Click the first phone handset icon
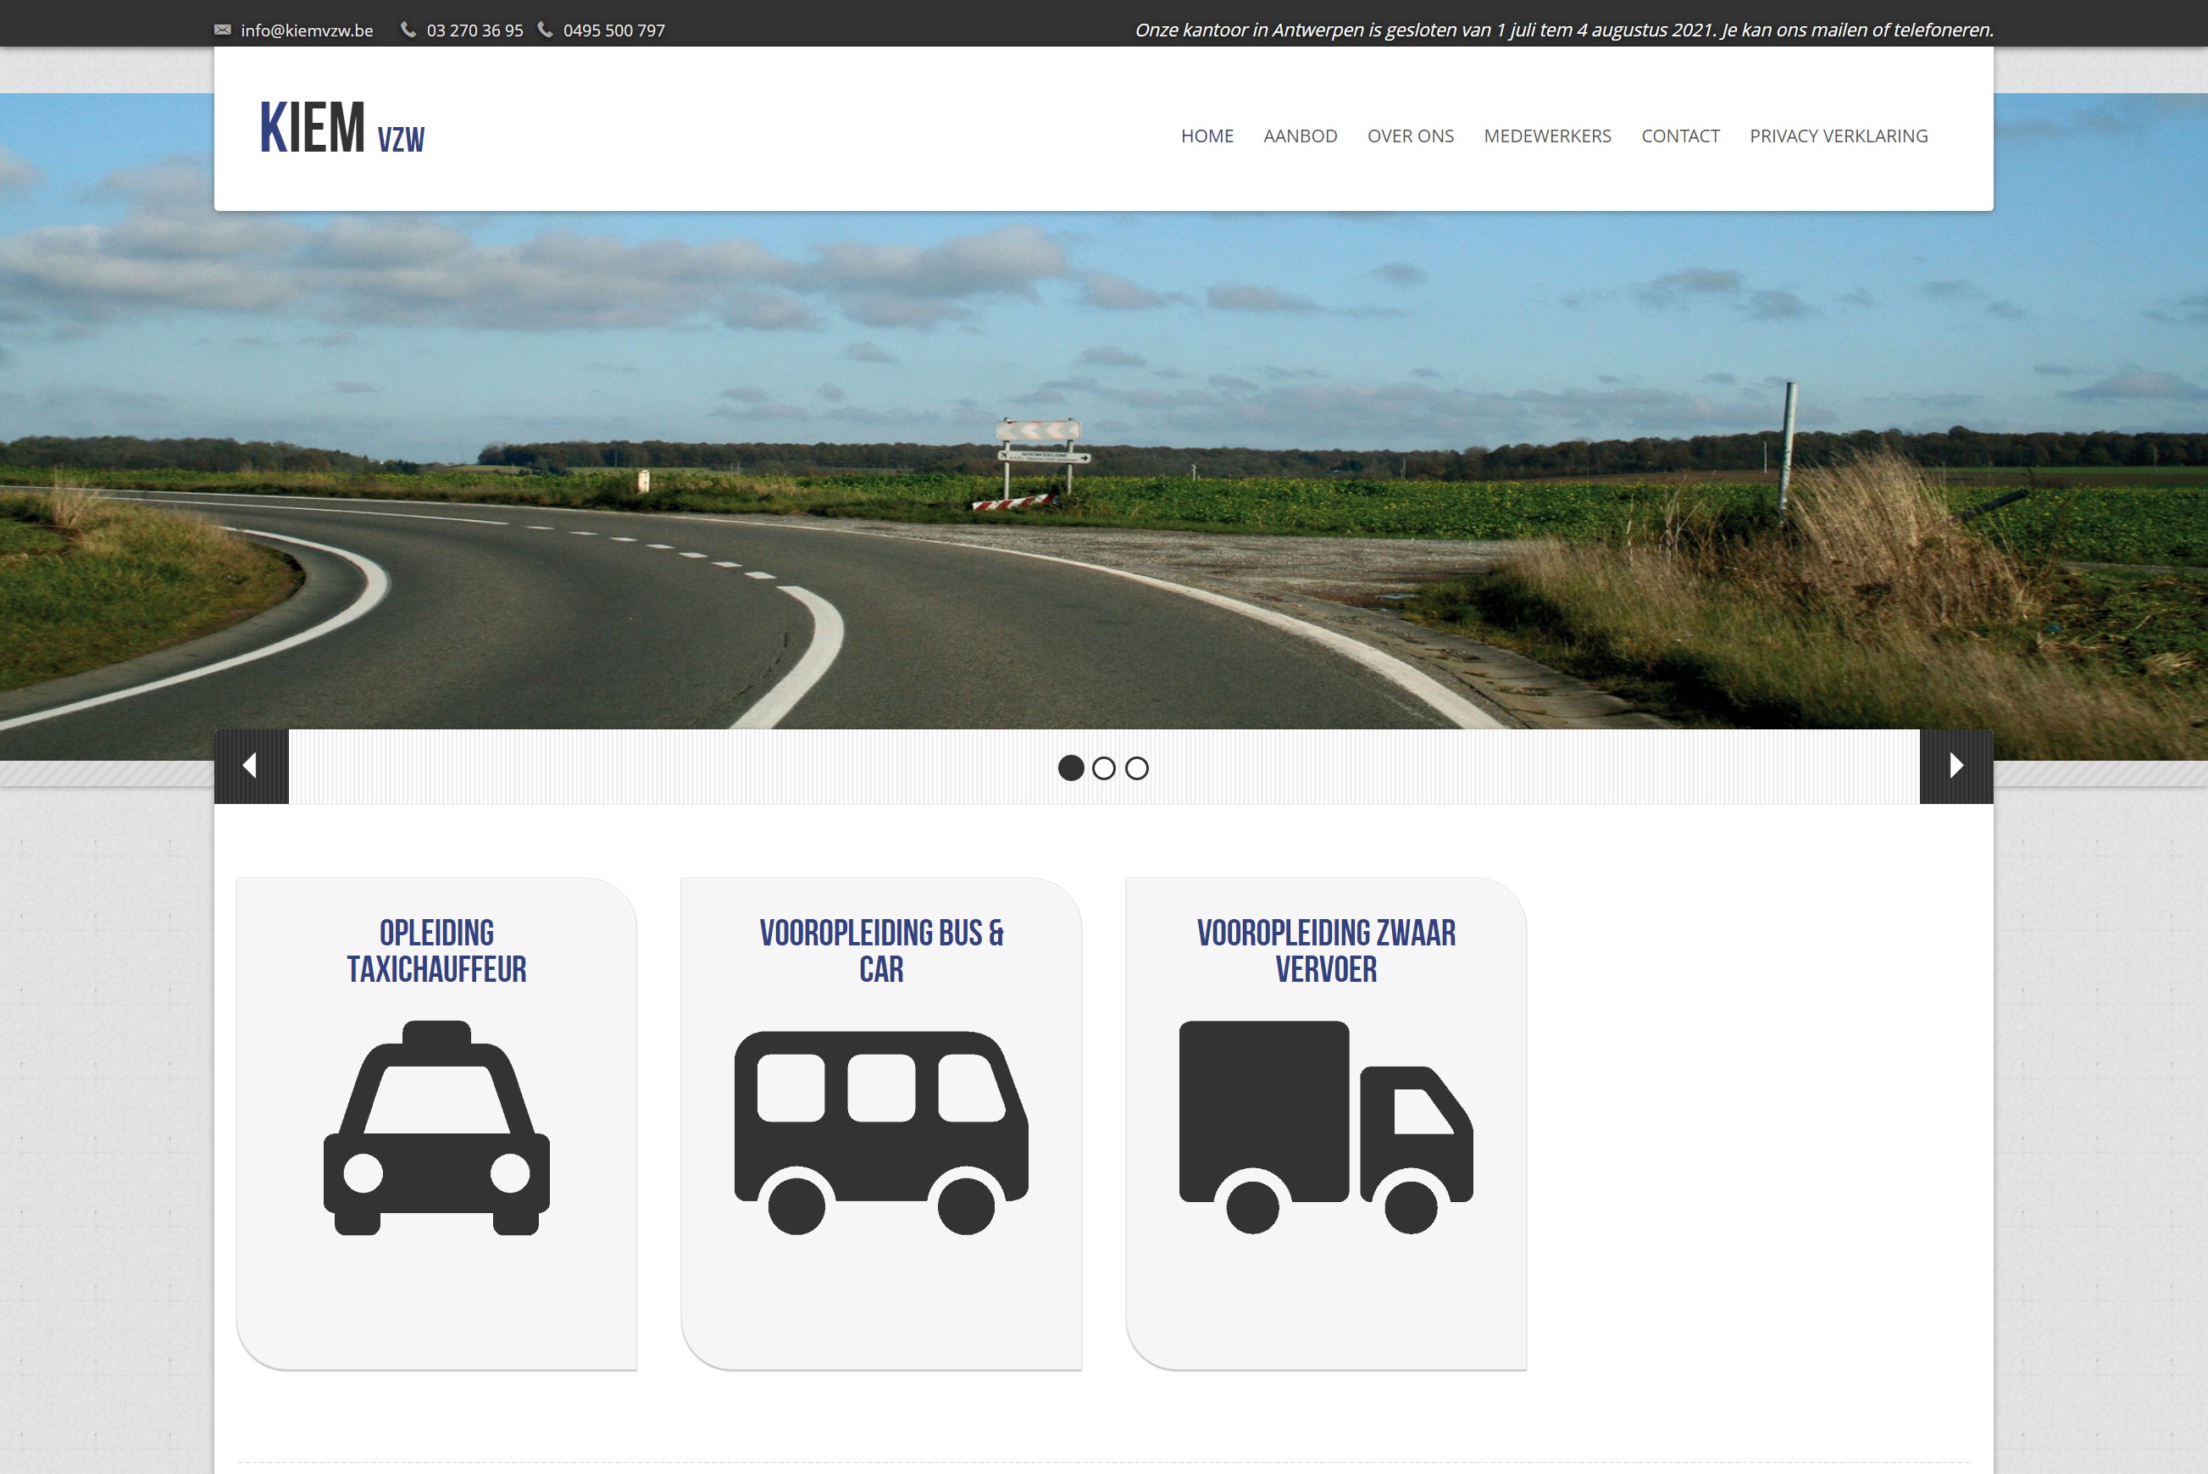 408,30
